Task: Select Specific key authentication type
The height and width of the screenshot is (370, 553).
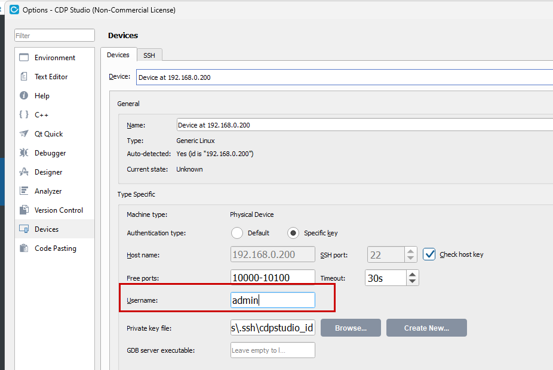Action: pyautogui.click(x=293, y=233)
